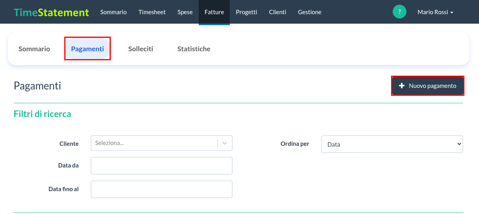Focus the Data da input field

pos(162,166)
